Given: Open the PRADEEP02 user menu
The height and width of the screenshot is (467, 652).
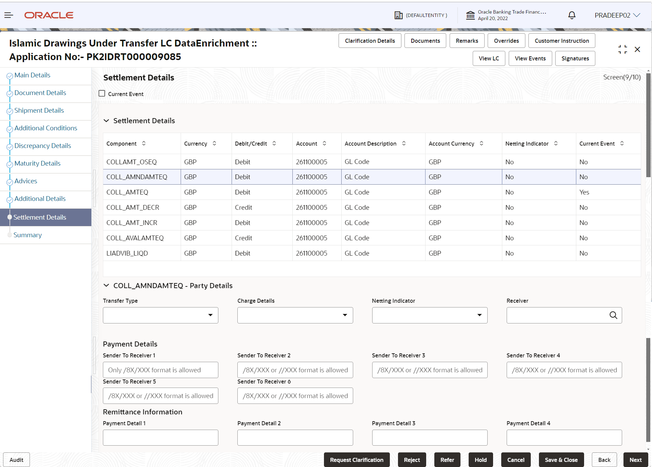Looking at the screenshot, I should click(x=617, y=15).
